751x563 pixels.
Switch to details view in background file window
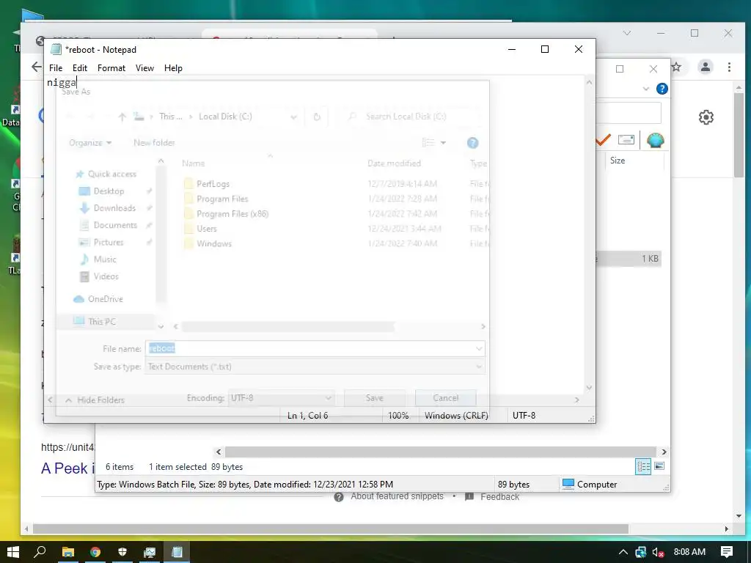click(x=642, y=466)
